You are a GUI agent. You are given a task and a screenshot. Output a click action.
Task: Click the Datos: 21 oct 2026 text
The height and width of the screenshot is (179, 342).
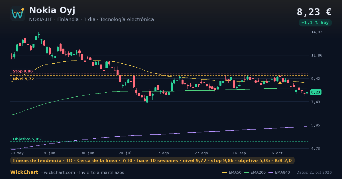click(314, 172)
